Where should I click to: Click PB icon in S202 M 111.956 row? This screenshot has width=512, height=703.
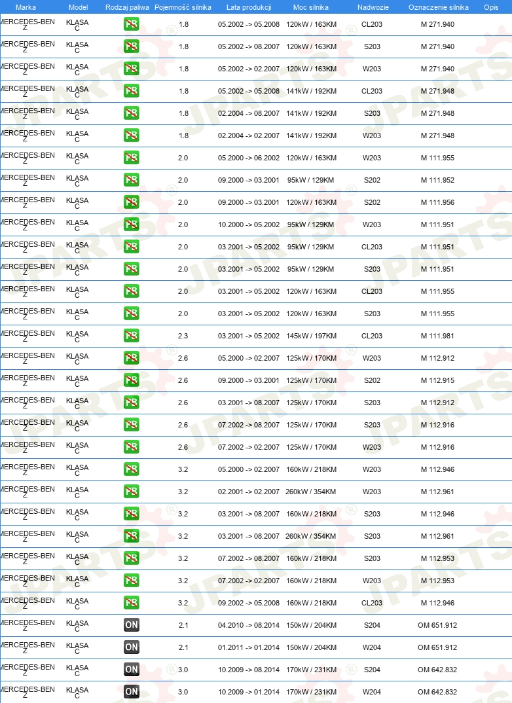pos(132,202)
